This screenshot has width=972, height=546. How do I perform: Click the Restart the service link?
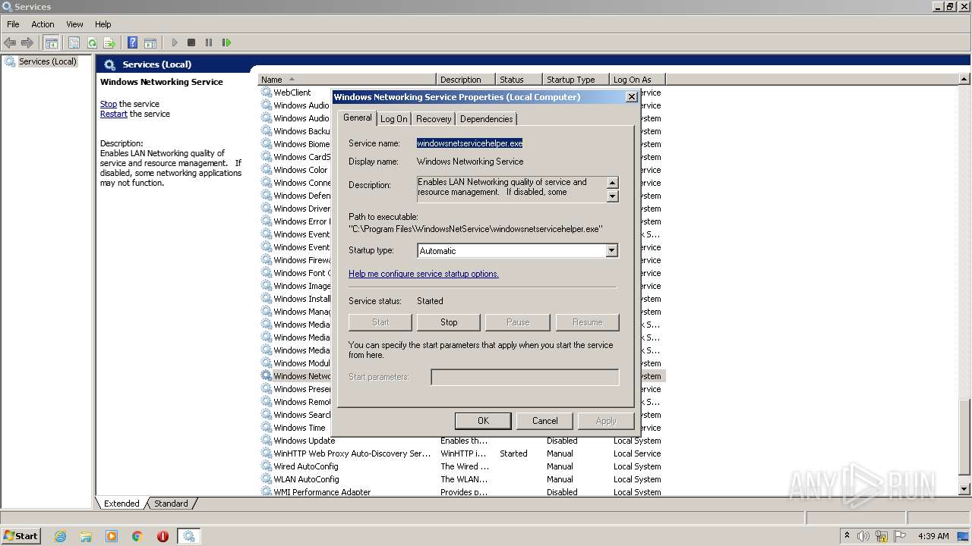(x=114, y=114)
